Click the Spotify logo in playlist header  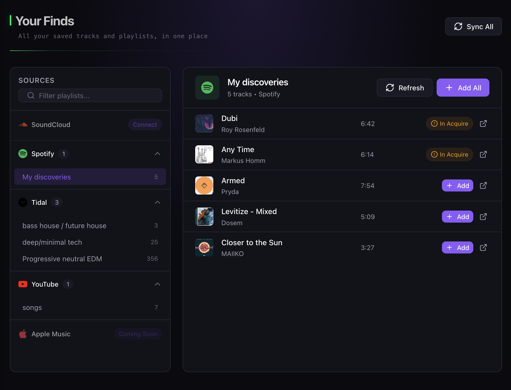pyautogui.click(x=207, y=88)
